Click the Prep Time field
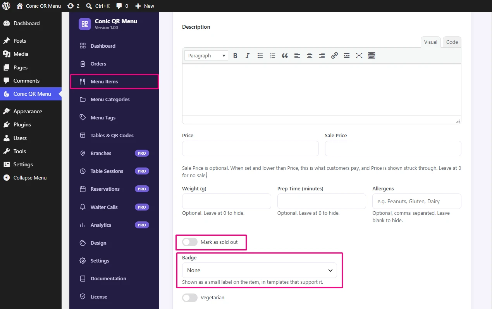492x309 pixels. point(322,201)
